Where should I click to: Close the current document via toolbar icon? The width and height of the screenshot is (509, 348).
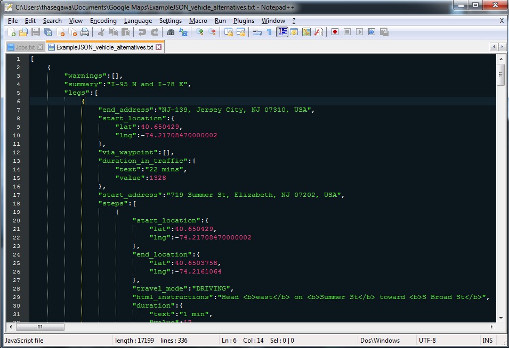pyautogui.click(x=60, y=32)
